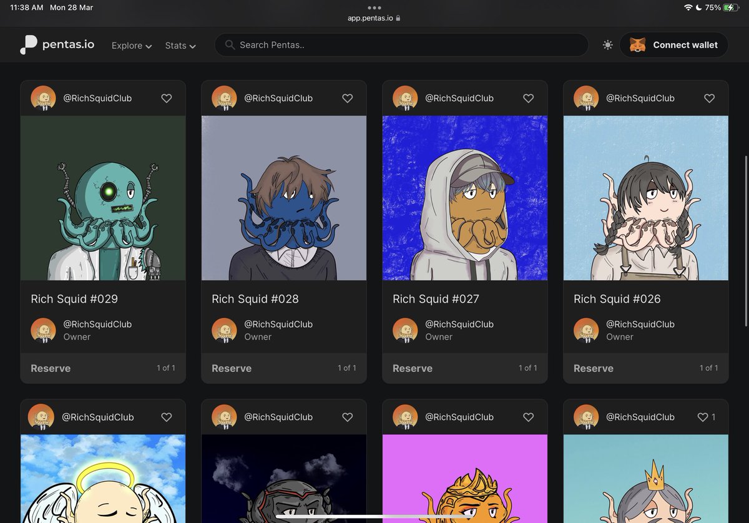Toggle heart with 1 like on the crowned squid card
The image size is (749, 523).
(703, 417)
